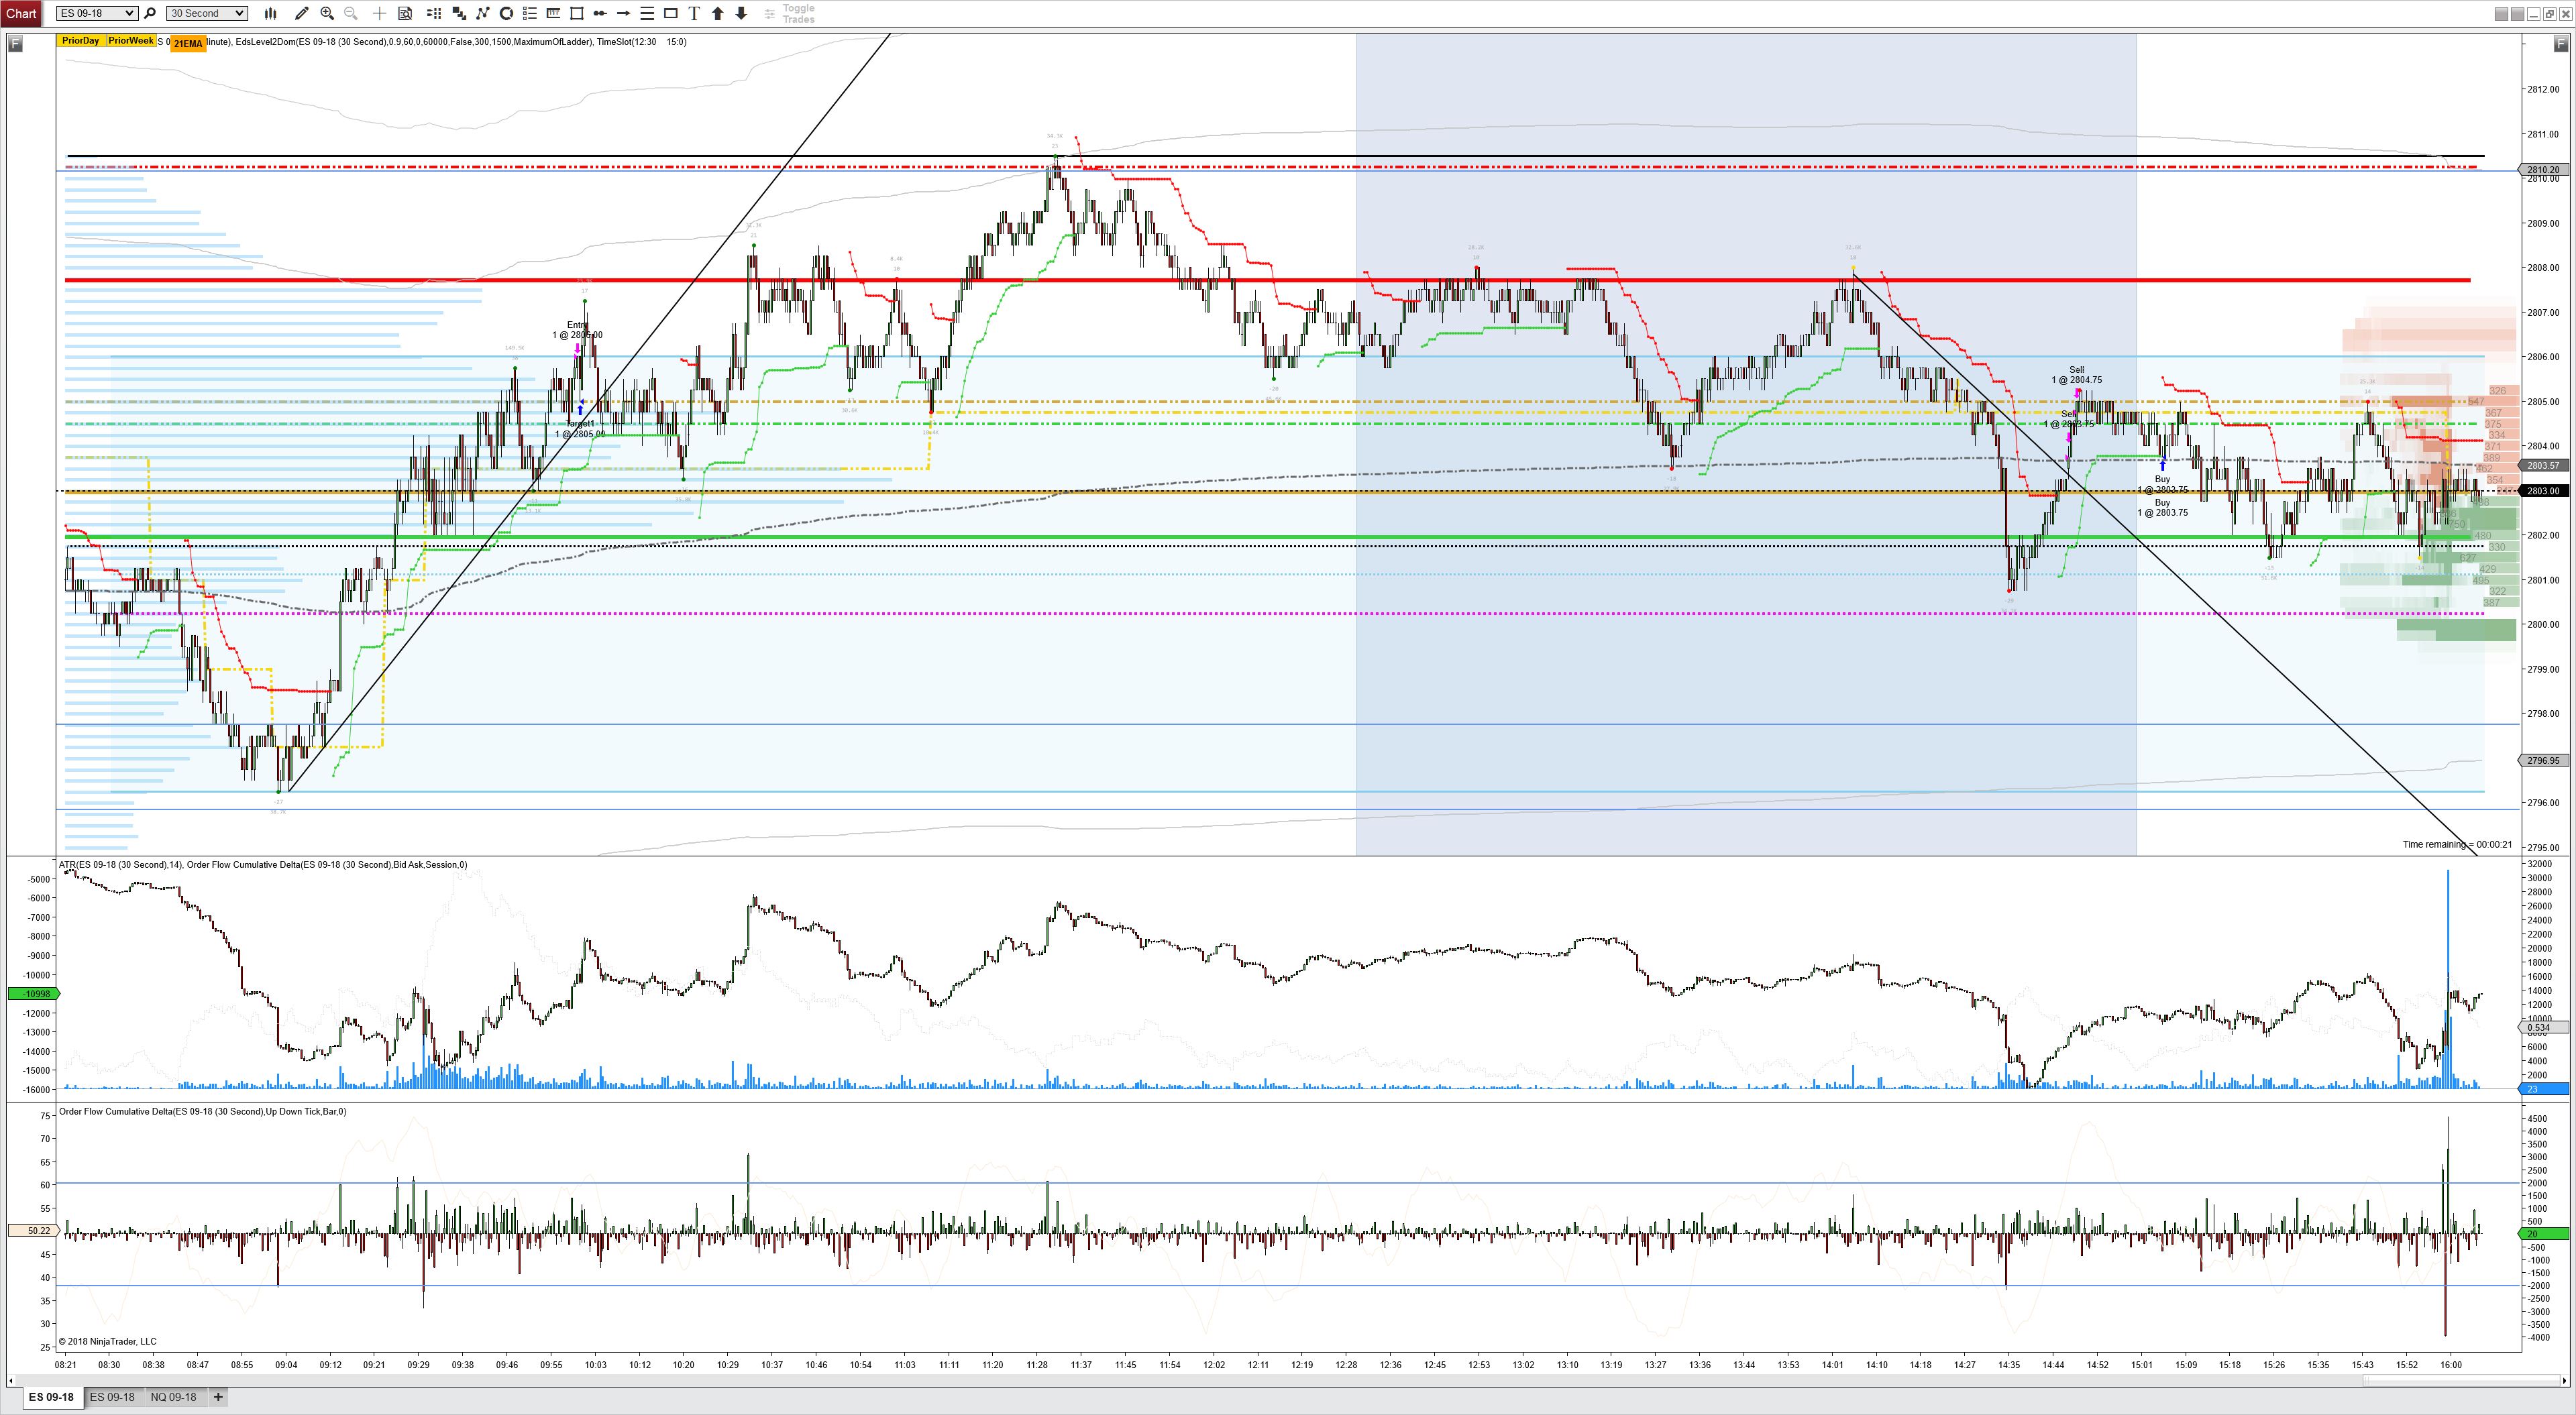Select the text T tool
Viewport: 2576px width, 1415px height.
(694, 13)
